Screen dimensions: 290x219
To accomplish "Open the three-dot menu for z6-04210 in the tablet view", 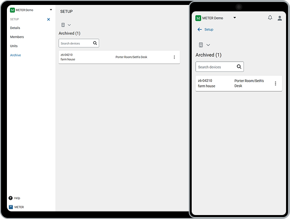I will point(174,57).
